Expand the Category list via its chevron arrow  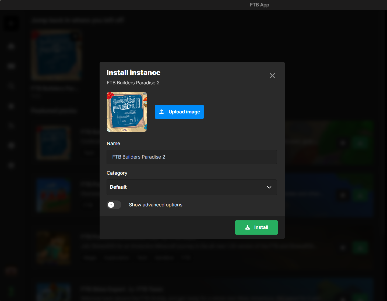[269, 187]
